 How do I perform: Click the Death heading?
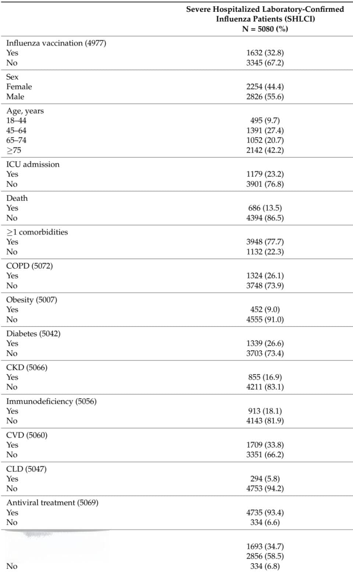17,198
